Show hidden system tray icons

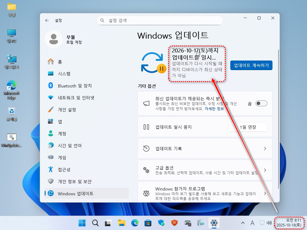(243, 223)
